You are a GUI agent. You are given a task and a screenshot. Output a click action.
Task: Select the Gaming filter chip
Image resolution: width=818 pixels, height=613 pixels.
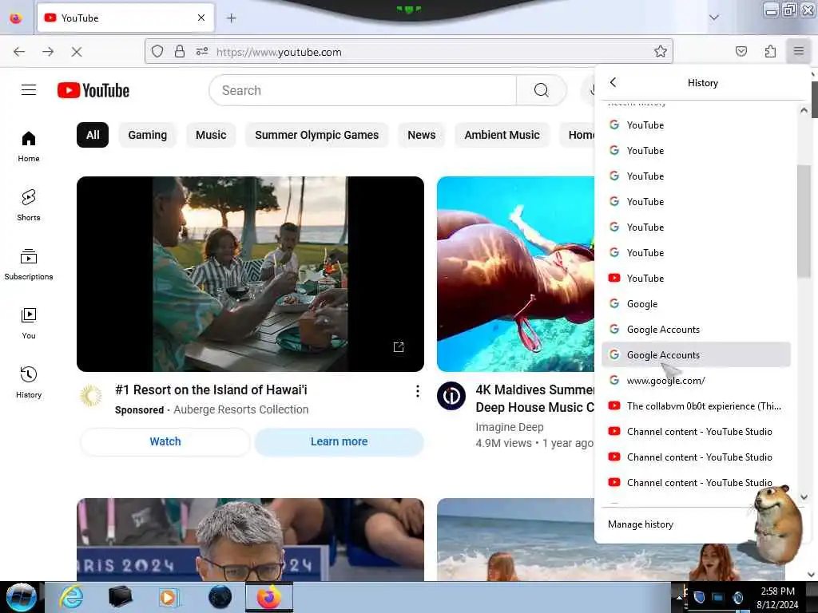coord(148,135)
